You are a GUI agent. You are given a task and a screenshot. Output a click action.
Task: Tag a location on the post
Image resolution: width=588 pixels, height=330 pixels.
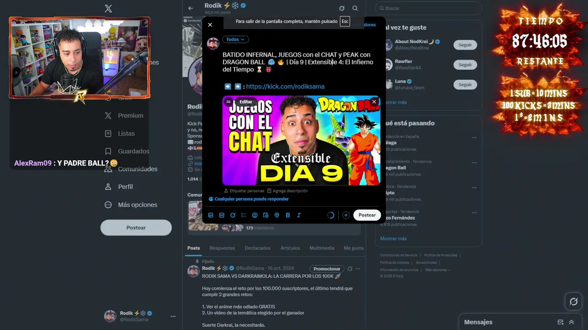(x=277, y=215)
